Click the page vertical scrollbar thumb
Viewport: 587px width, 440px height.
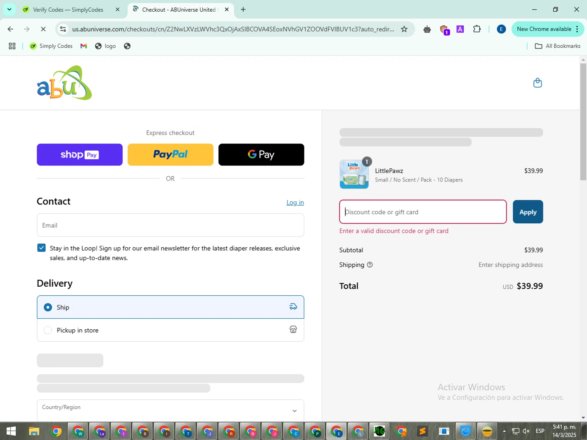(583, 121)
